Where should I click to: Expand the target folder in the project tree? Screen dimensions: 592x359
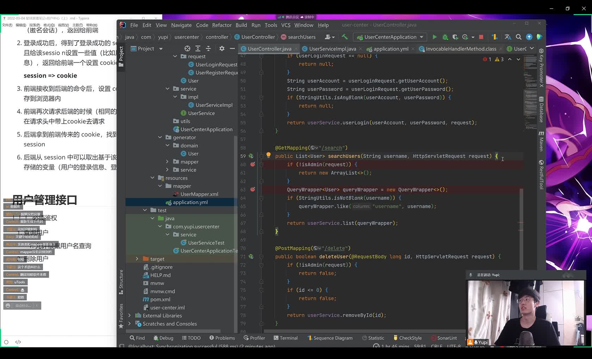pyautogui.click(x=137, y=259)
